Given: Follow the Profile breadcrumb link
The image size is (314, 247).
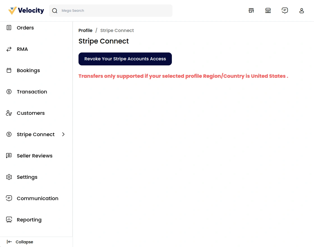Looking at the screenshot, I should [85, 31].
